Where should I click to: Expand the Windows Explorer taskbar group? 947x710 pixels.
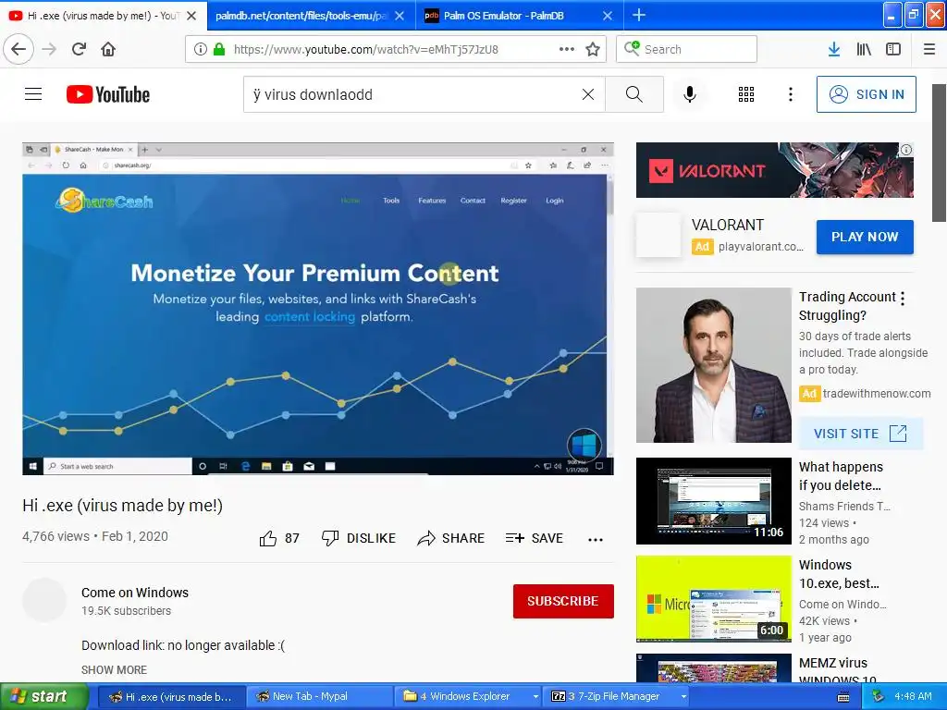(x=535, y=696)
